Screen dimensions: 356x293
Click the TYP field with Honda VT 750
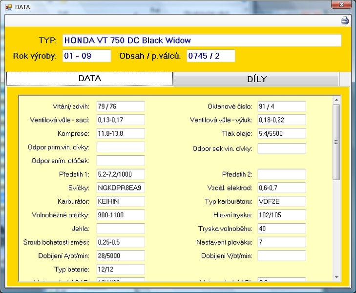(202, 41)
